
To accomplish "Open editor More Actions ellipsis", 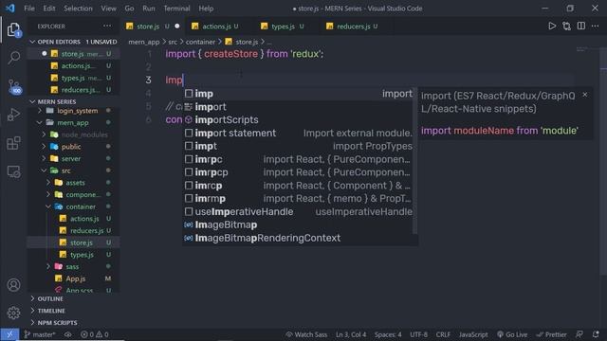I will 596,26.
